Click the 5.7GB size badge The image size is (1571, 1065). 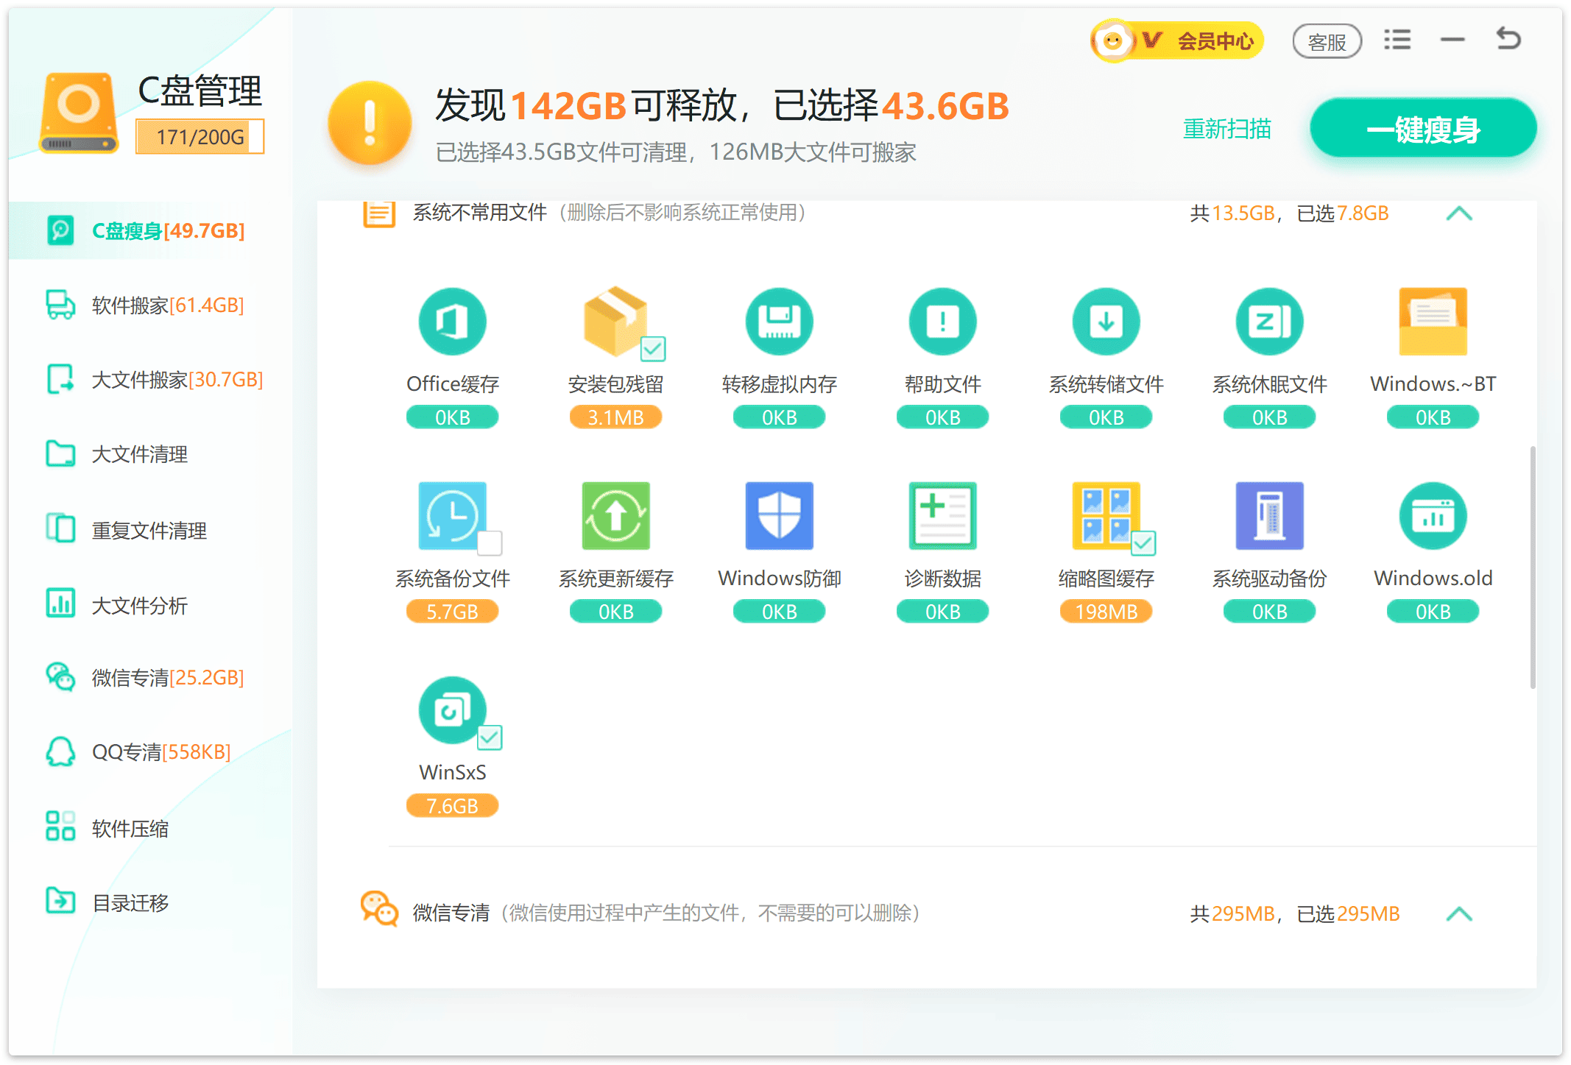[x=452, y=612]
